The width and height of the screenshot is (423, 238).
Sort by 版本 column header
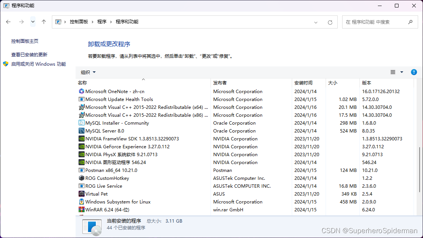point(366,83)
